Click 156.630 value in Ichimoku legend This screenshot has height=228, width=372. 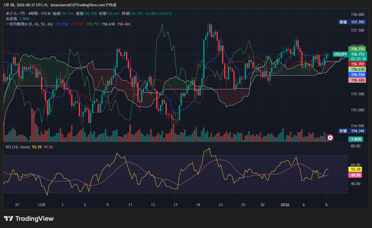(x=108, y=24)
